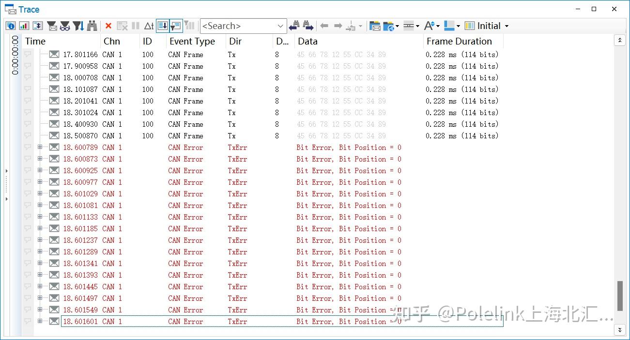This screenshot has height=340, width=630.
Task: Open the Initial column layout dropdown
Action: point(507,26)
